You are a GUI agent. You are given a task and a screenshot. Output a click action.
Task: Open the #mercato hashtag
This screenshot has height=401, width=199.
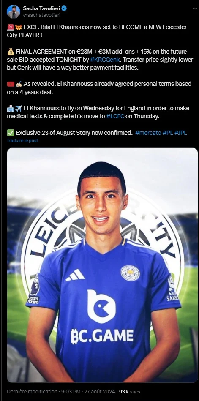click(x=148, y=133)
